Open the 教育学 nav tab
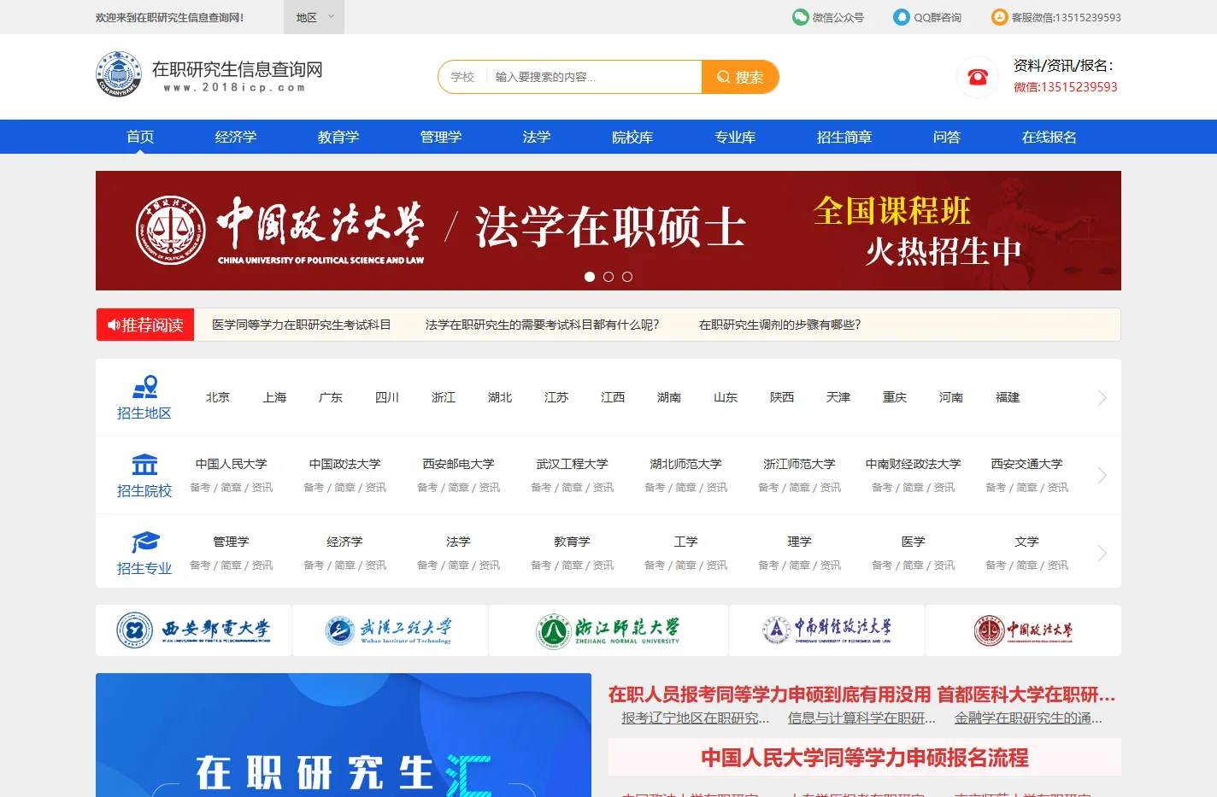The image size is (1217, 797). (x=338, y=137)
